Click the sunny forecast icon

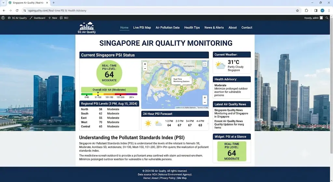(x=148, y=123)
